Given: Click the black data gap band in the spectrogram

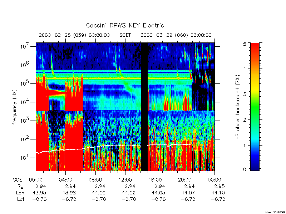Looking at the screenshot, I should click(x=144, y=107).
